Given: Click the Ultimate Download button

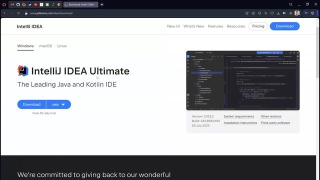Looking at the screenshot, I should click(31, 104).
